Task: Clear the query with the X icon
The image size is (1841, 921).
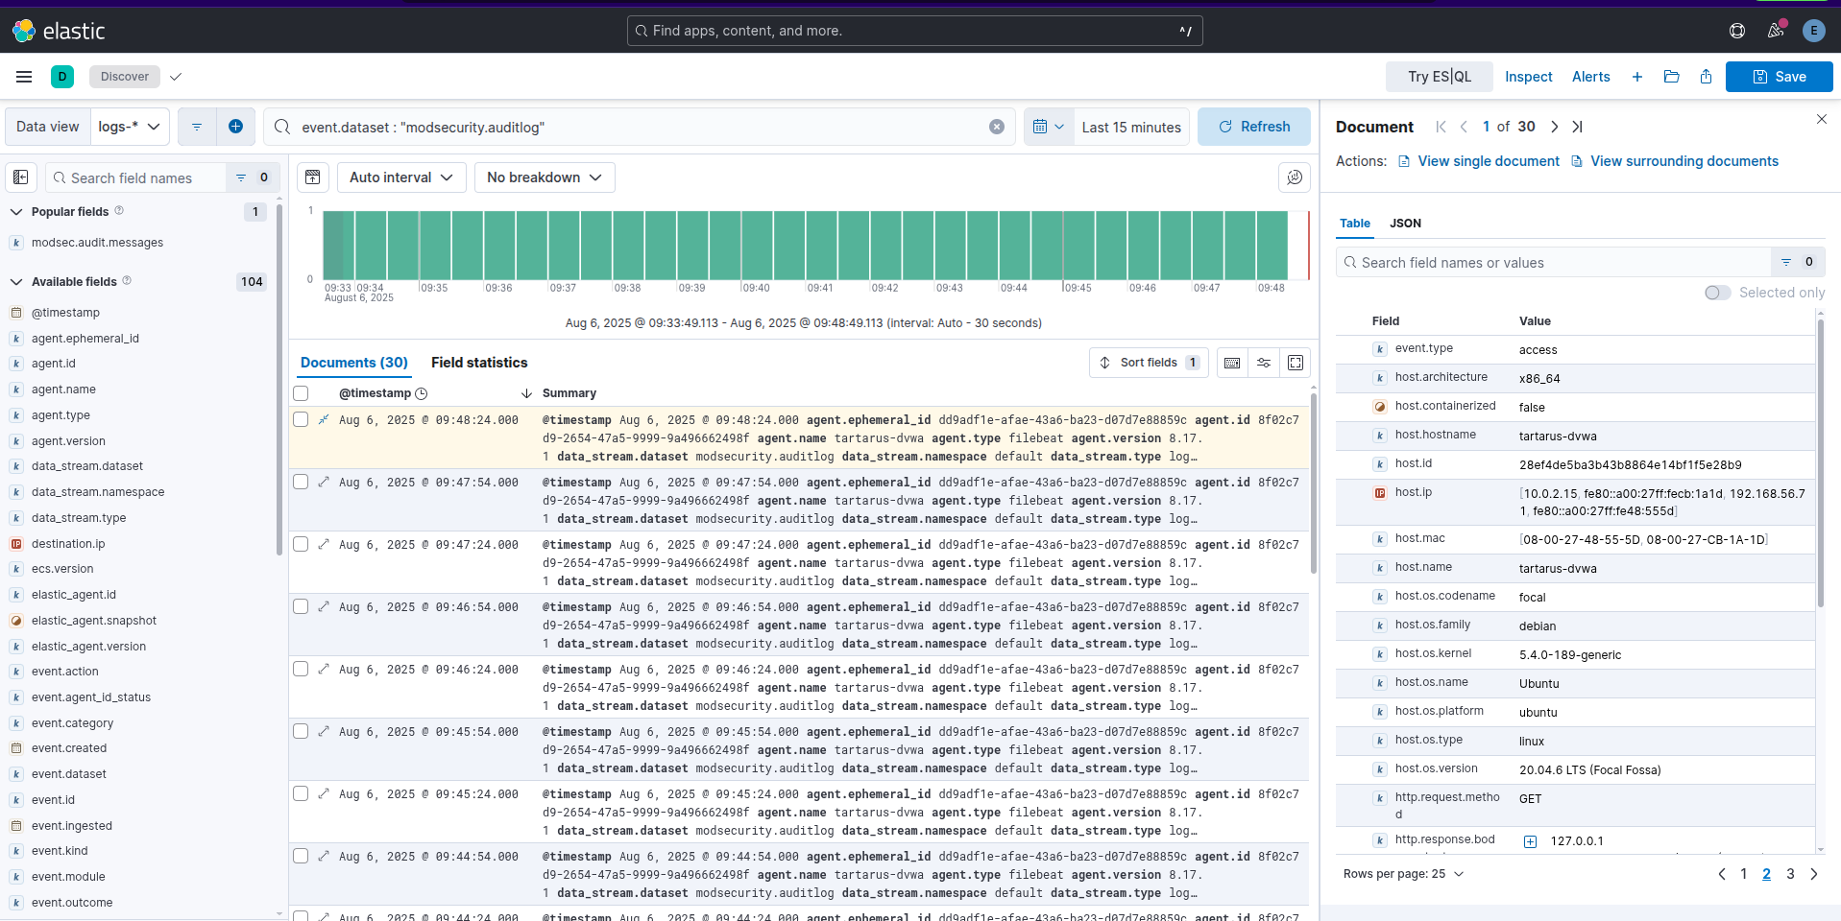Action: (997, 127)
